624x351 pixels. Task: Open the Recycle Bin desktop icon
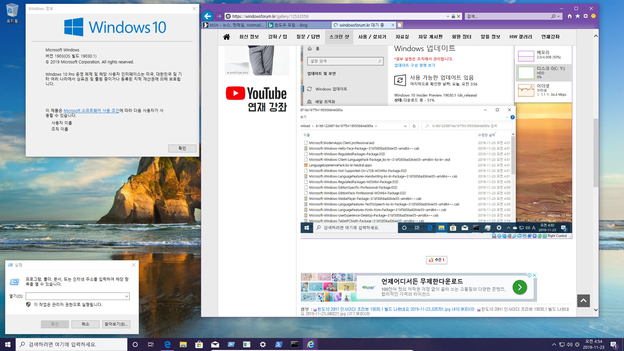tap(12, 13)
